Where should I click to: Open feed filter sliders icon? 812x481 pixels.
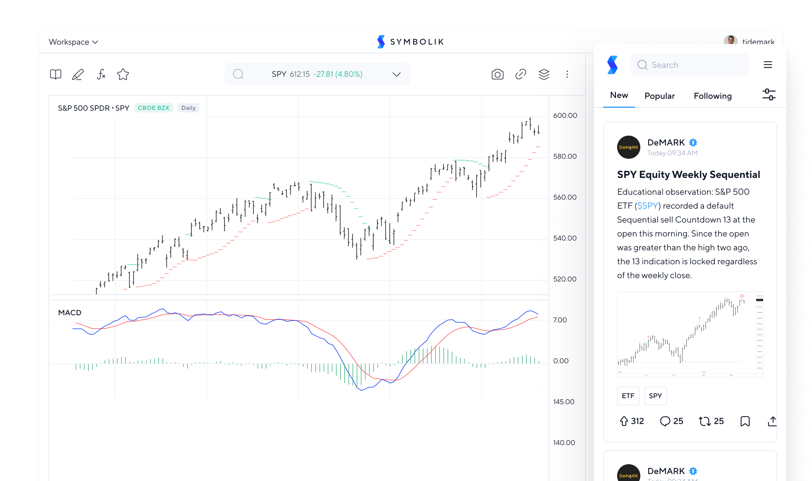pos(768,95)
